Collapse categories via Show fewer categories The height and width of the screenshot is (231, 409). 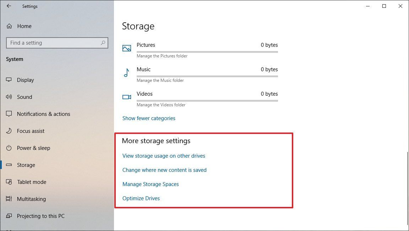tap(149, 118)
